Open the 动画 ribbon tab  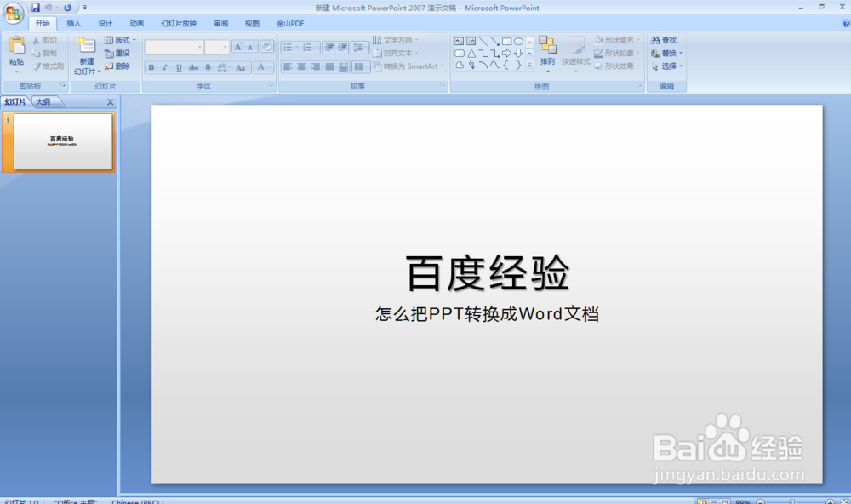136,23
